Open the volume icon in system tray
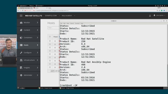 tap(162, 6)
